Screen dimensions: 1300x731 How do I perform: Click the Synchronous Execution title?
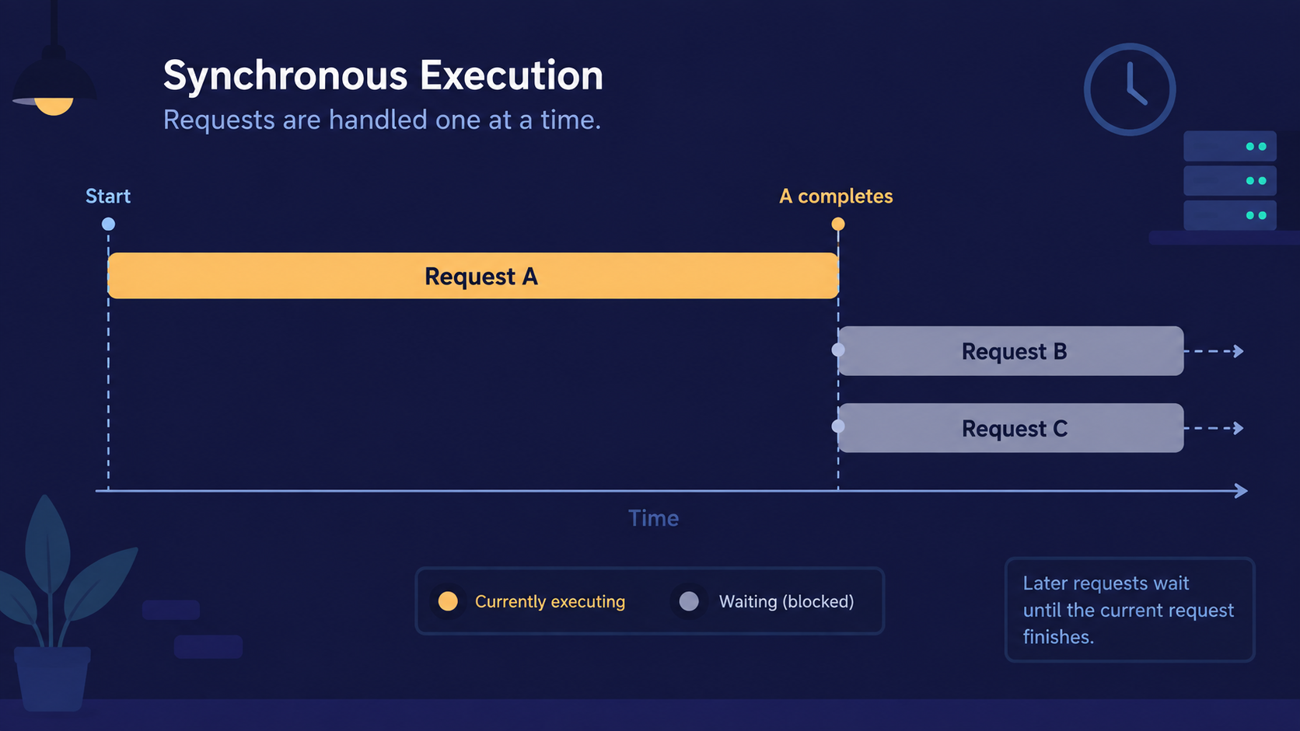tap(383, 76)
